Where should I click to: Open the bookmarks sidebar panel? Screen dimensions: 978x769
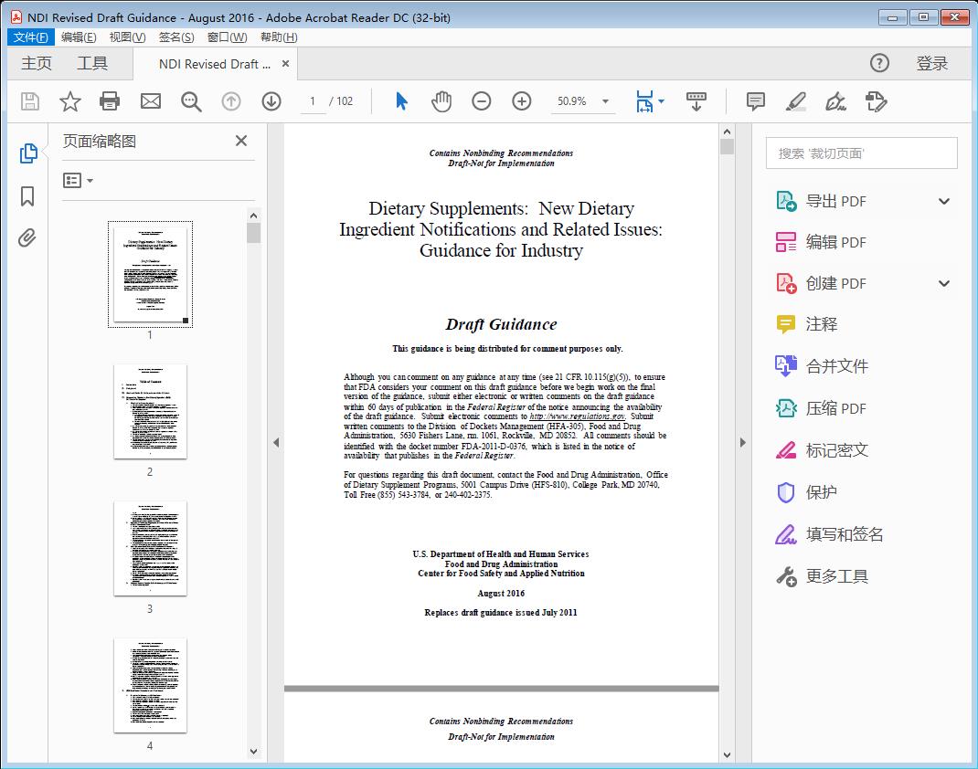coord(27,196)
